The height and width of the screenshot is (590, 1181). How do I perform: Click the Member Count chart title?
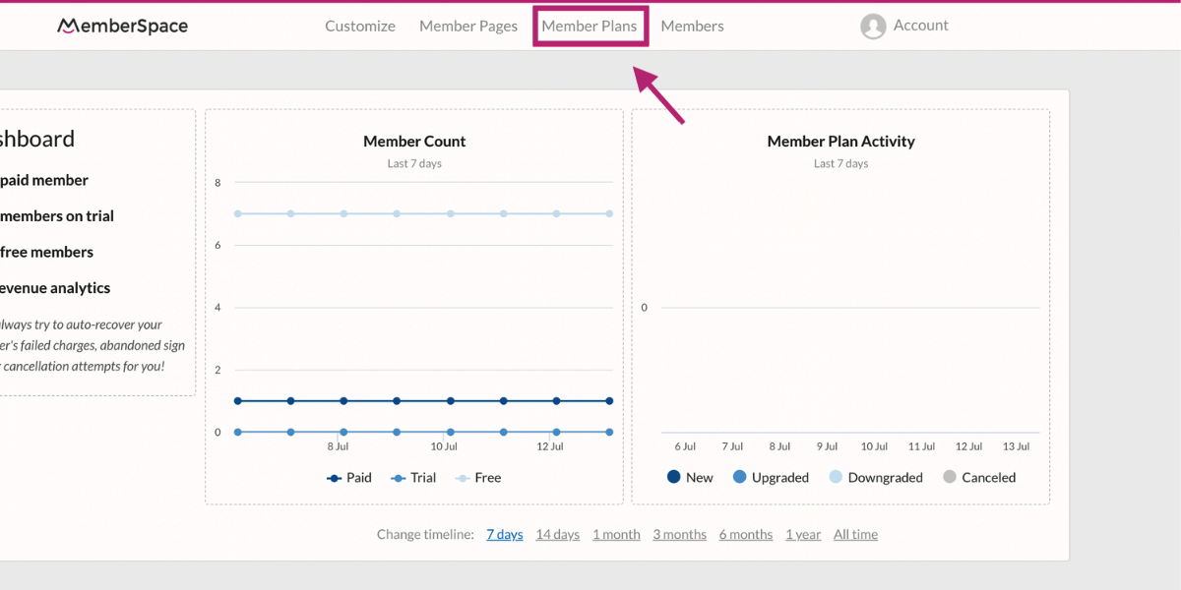click(x=414, y=142)
